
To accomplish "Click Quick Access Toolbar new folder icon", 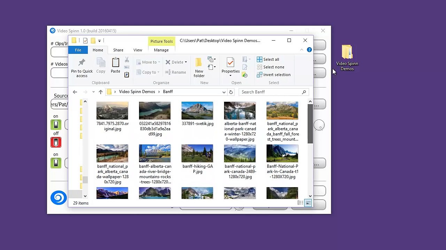I will point(93,41).
